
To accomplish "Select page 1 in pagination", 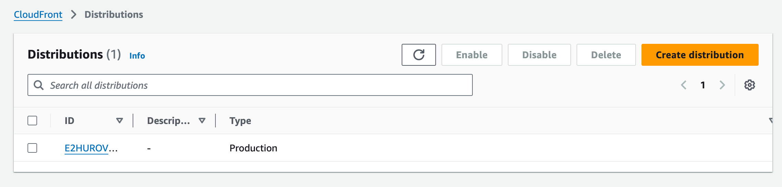I will pos(703,85).
